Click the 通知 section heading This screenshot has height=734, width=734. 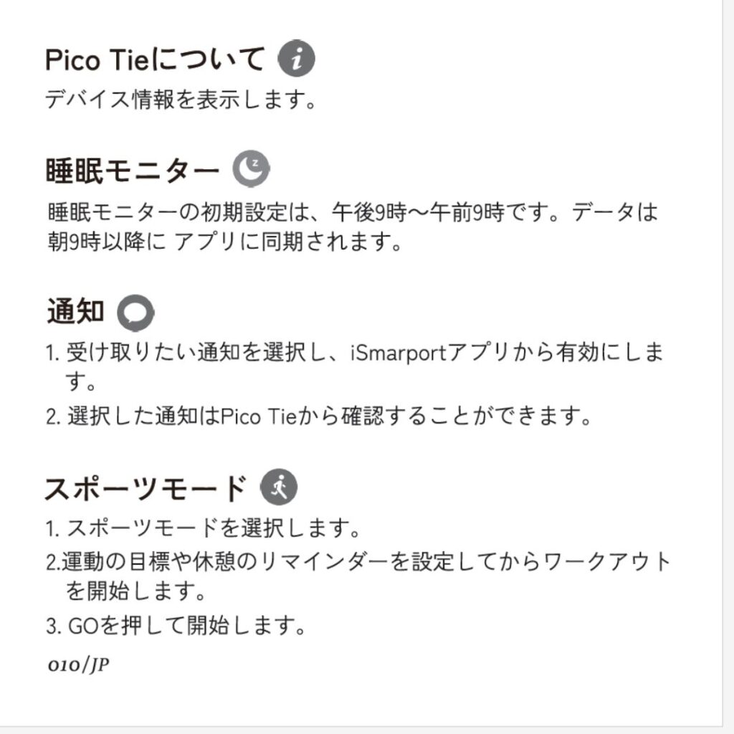pos(75,311)
